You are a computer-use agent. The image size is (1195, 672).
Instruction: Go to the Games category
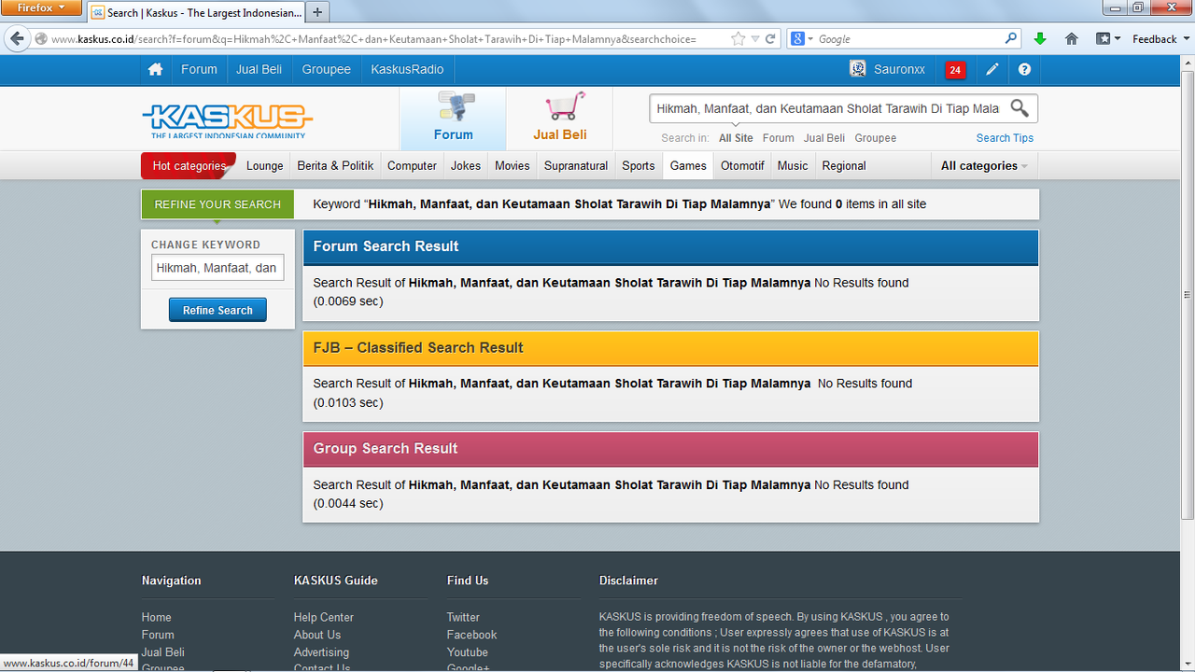coord(688,166)
